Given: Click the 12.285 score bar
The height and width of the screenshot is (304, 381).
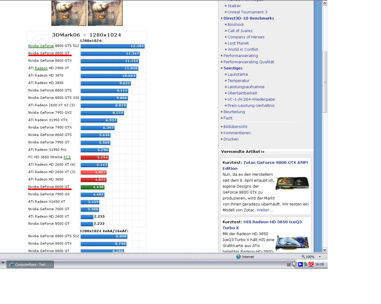Looking at the screenshot, I should click(113, 46).
